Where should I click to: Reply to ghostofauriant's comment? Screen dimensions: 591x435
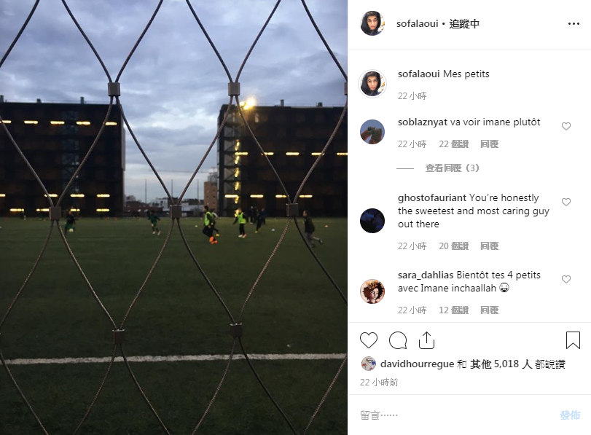(x=489, y=246)
